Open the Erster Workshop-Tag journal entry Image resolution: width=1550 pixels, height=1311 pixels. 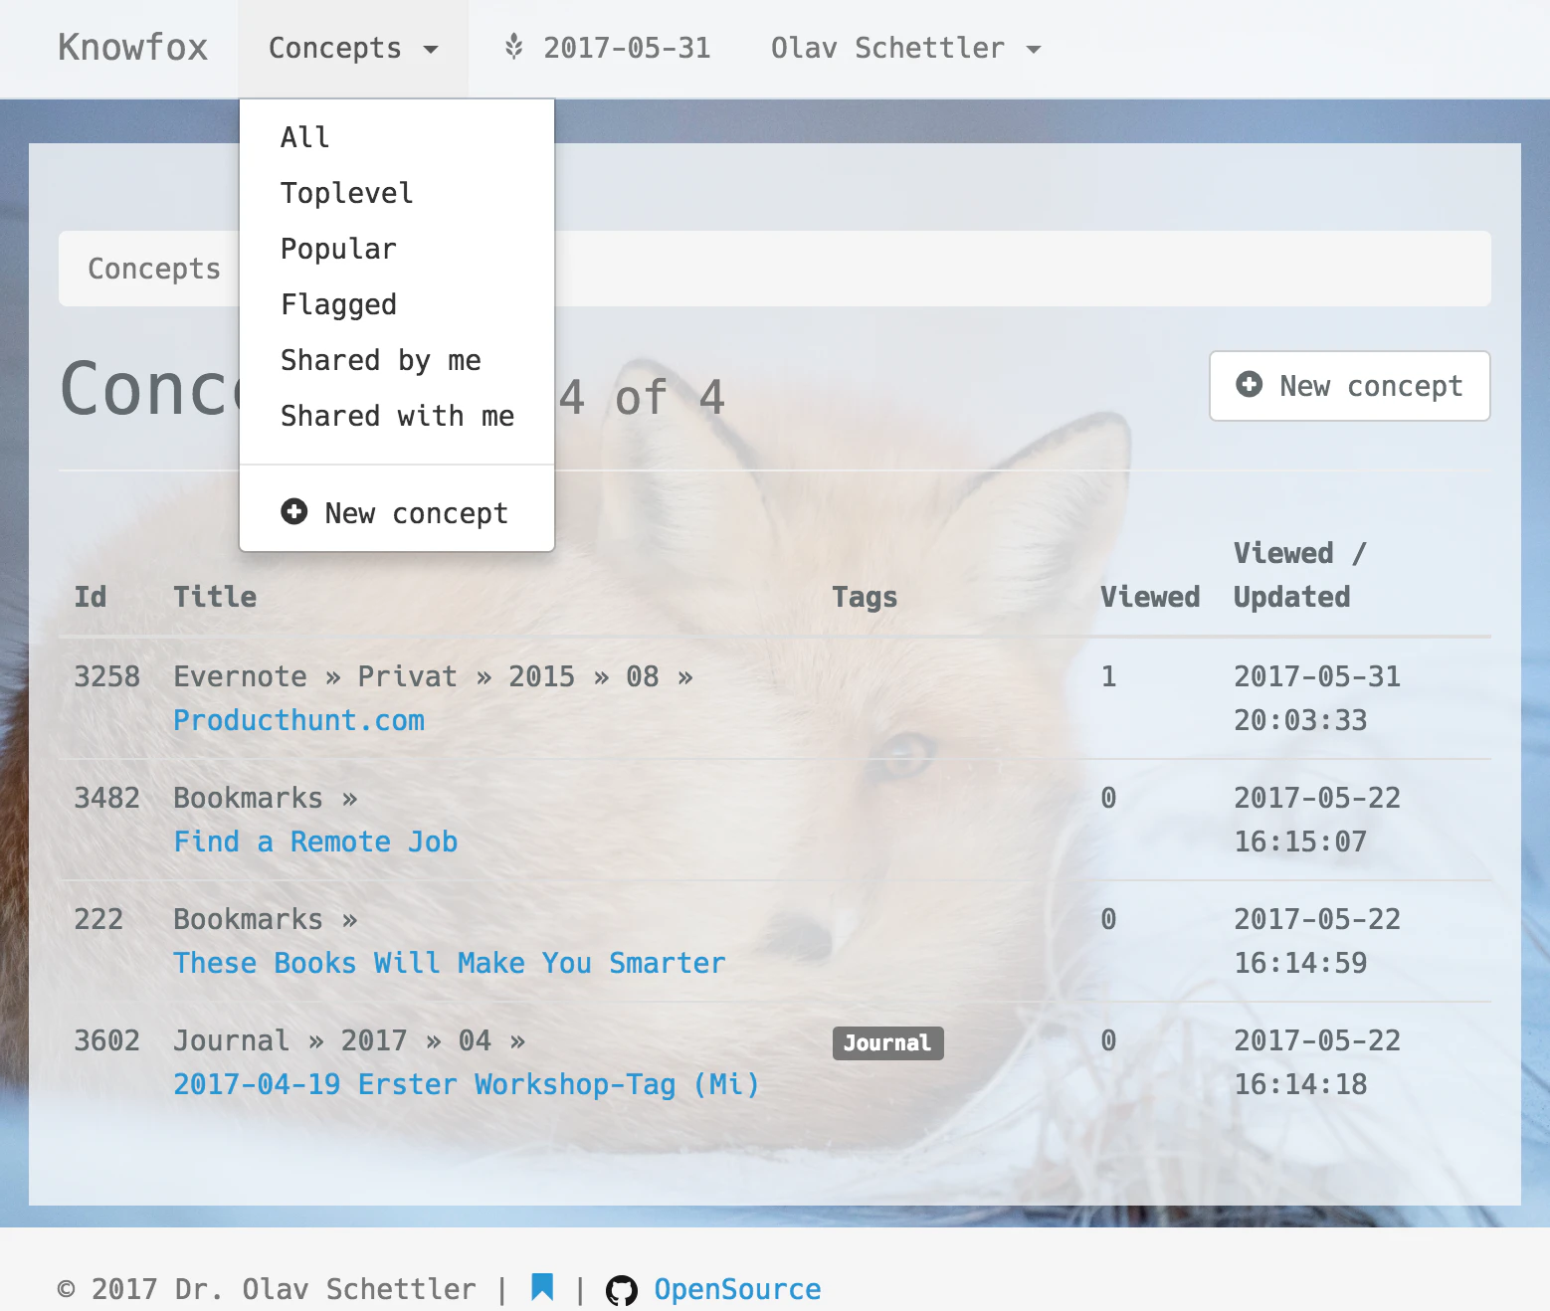click(466, 1084)
